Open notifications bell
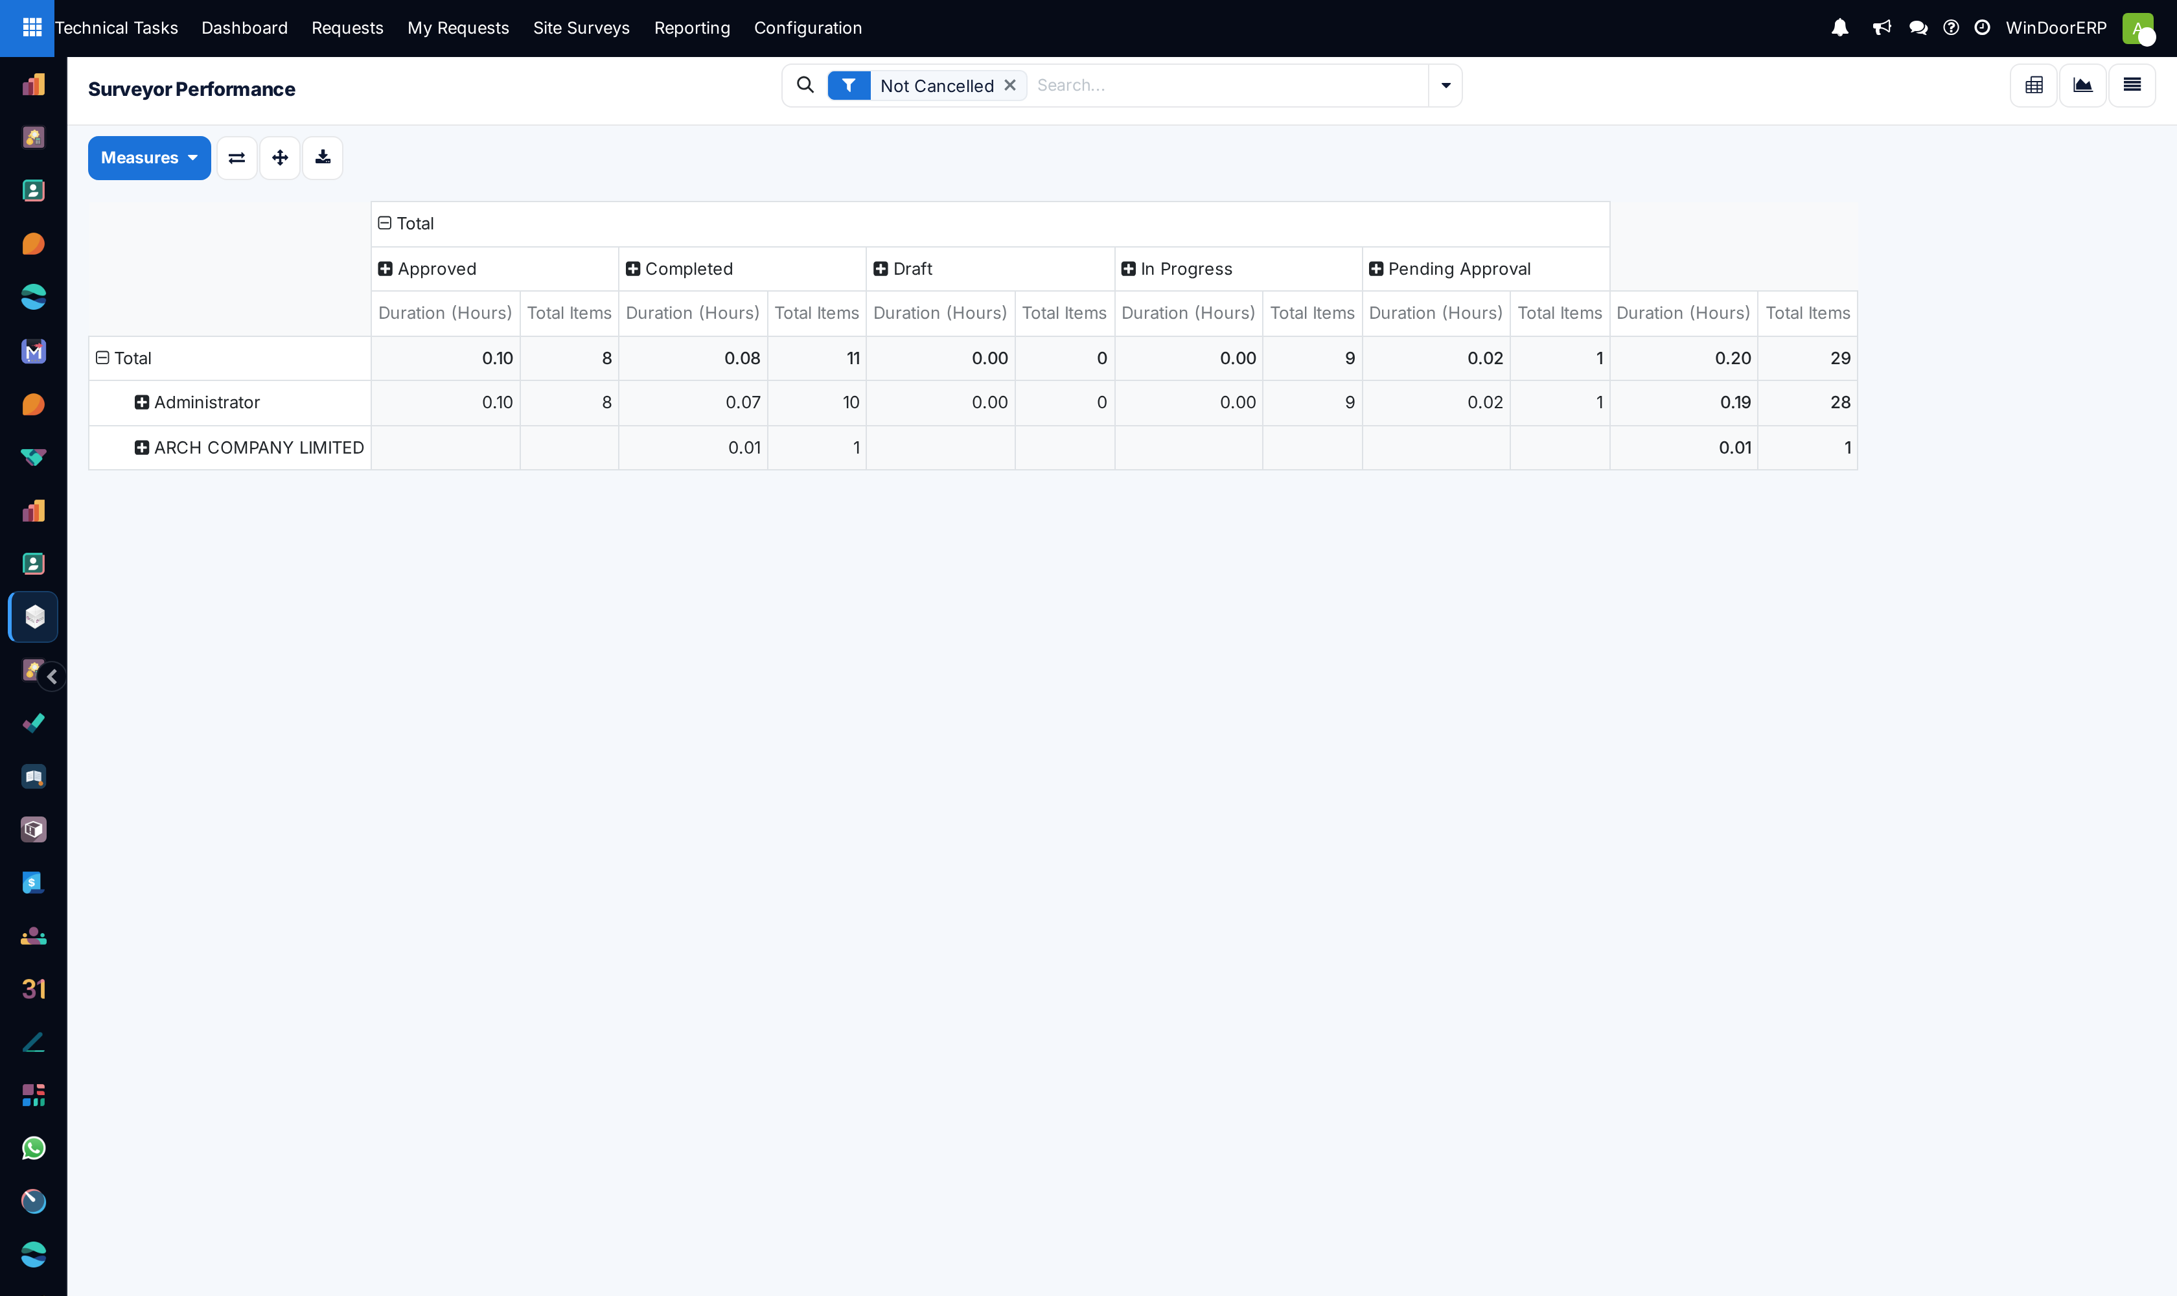This screenshot has width=2177, height=1296. [x=1839, y=28]
